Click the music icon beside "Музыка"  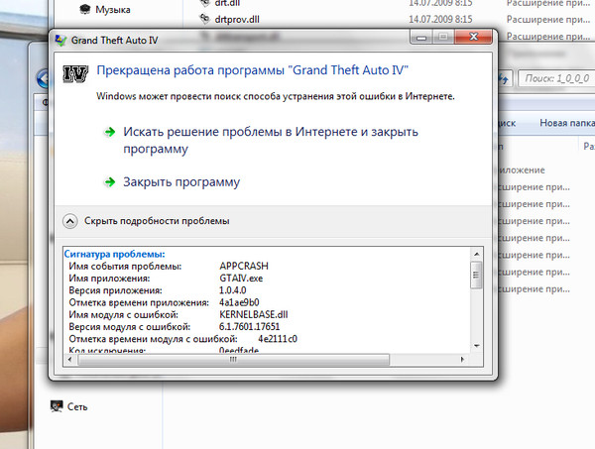point(85,10)
